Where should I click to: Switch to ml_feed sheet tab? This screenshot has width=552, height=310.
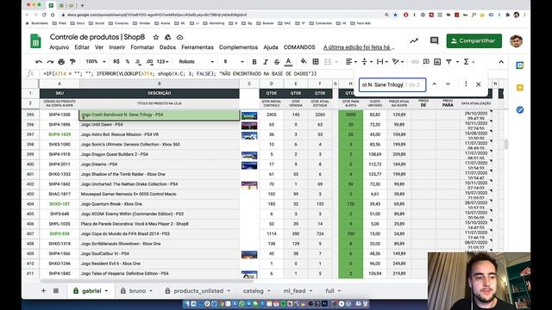pos(298,291)
